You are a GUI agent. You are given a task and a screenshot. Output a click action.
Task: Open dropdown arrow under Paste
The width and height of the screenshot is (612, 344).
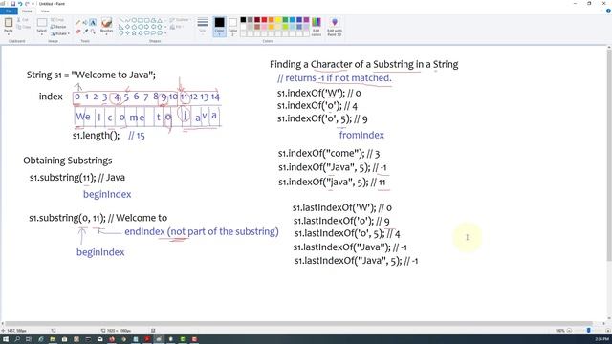(x=9, y=34)
